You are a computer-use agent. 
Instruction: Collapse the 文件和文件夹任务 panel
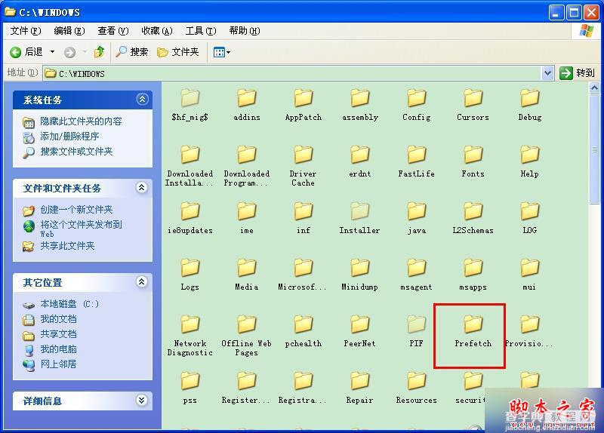click(x=142, y=187)
